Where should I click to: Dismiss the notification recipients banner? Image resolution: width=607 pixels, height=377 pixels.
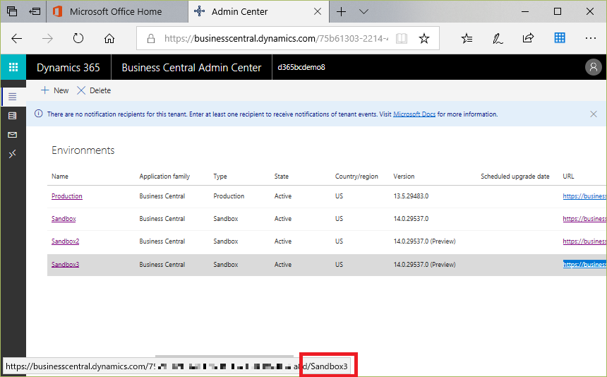(594, 114)
